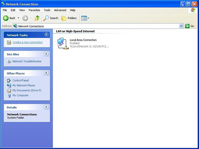Toggle the Folders pane button
The height and width of the screenshot is (149, 199).
(x=69, y=18)
